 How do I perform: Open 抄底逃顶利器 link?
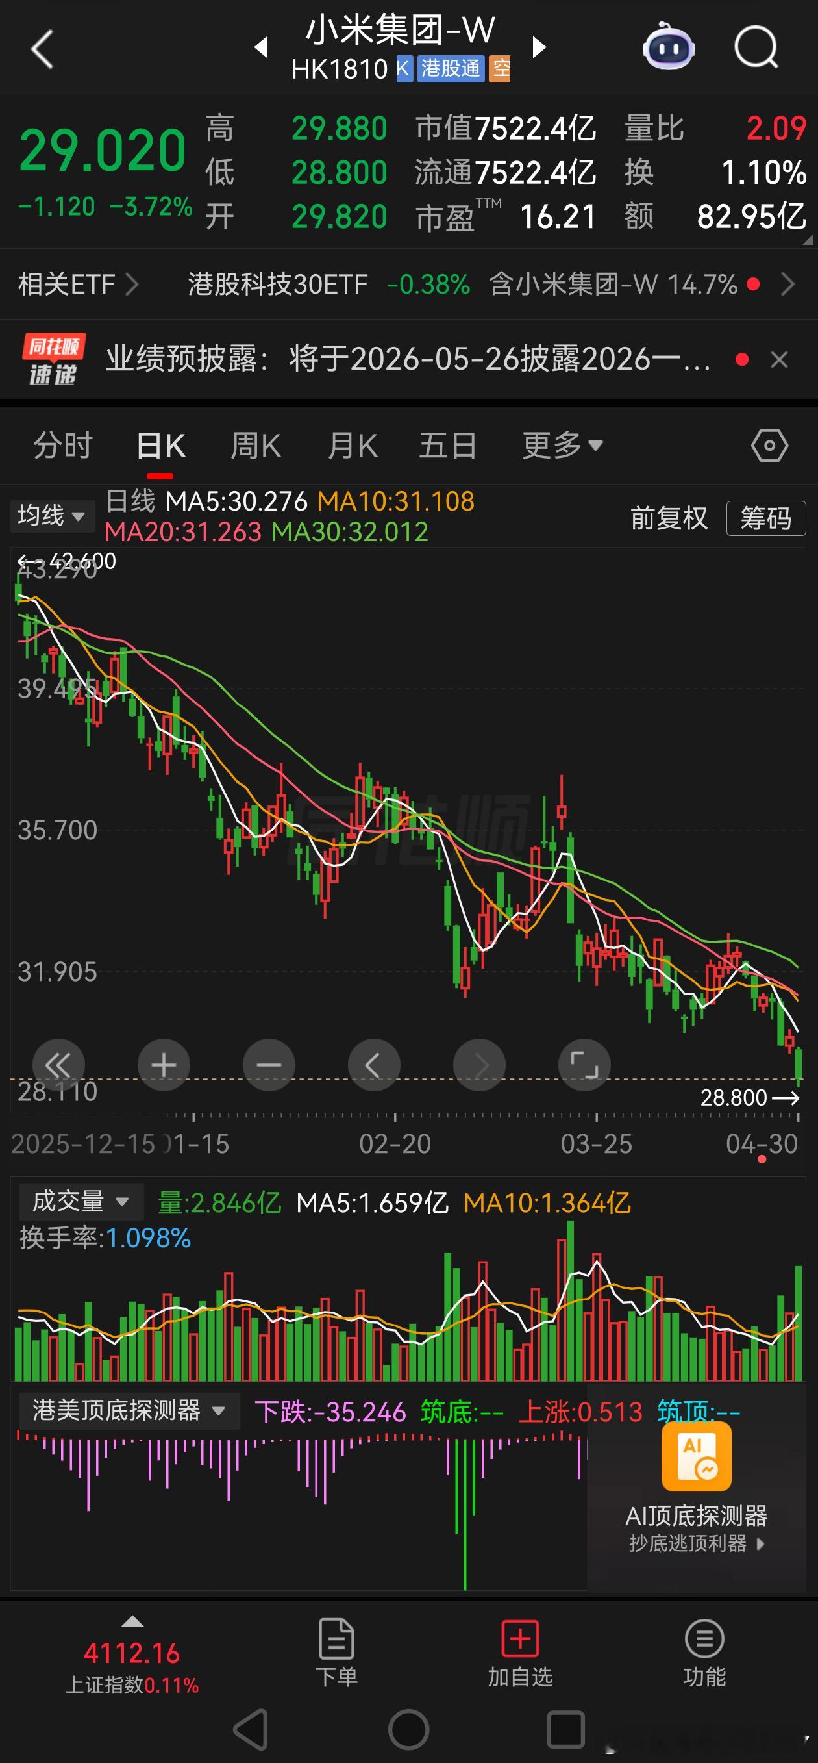696,1543
